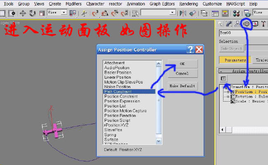Click scroll-up arrow of the controller list

click(159, 64)
